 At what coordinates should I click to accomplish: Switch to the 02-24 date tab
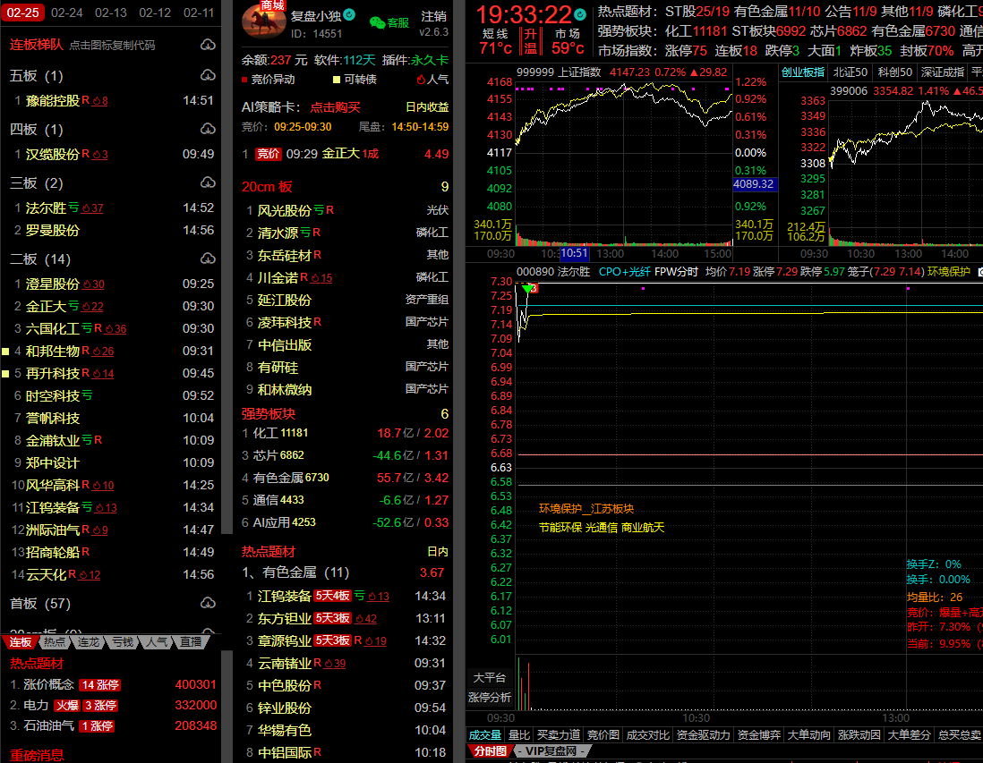(67, 13)
